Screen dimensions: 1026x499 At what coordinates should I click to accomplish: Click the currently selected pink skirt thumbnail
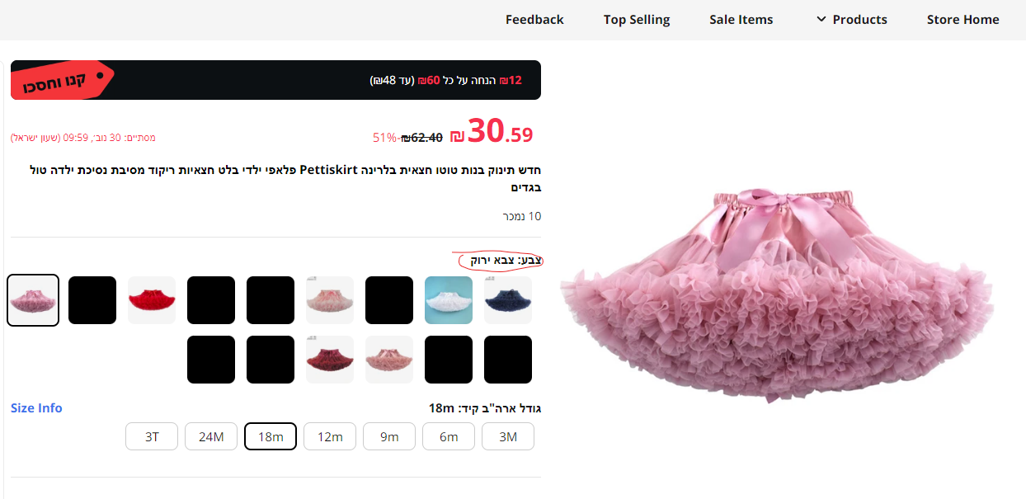33,300
